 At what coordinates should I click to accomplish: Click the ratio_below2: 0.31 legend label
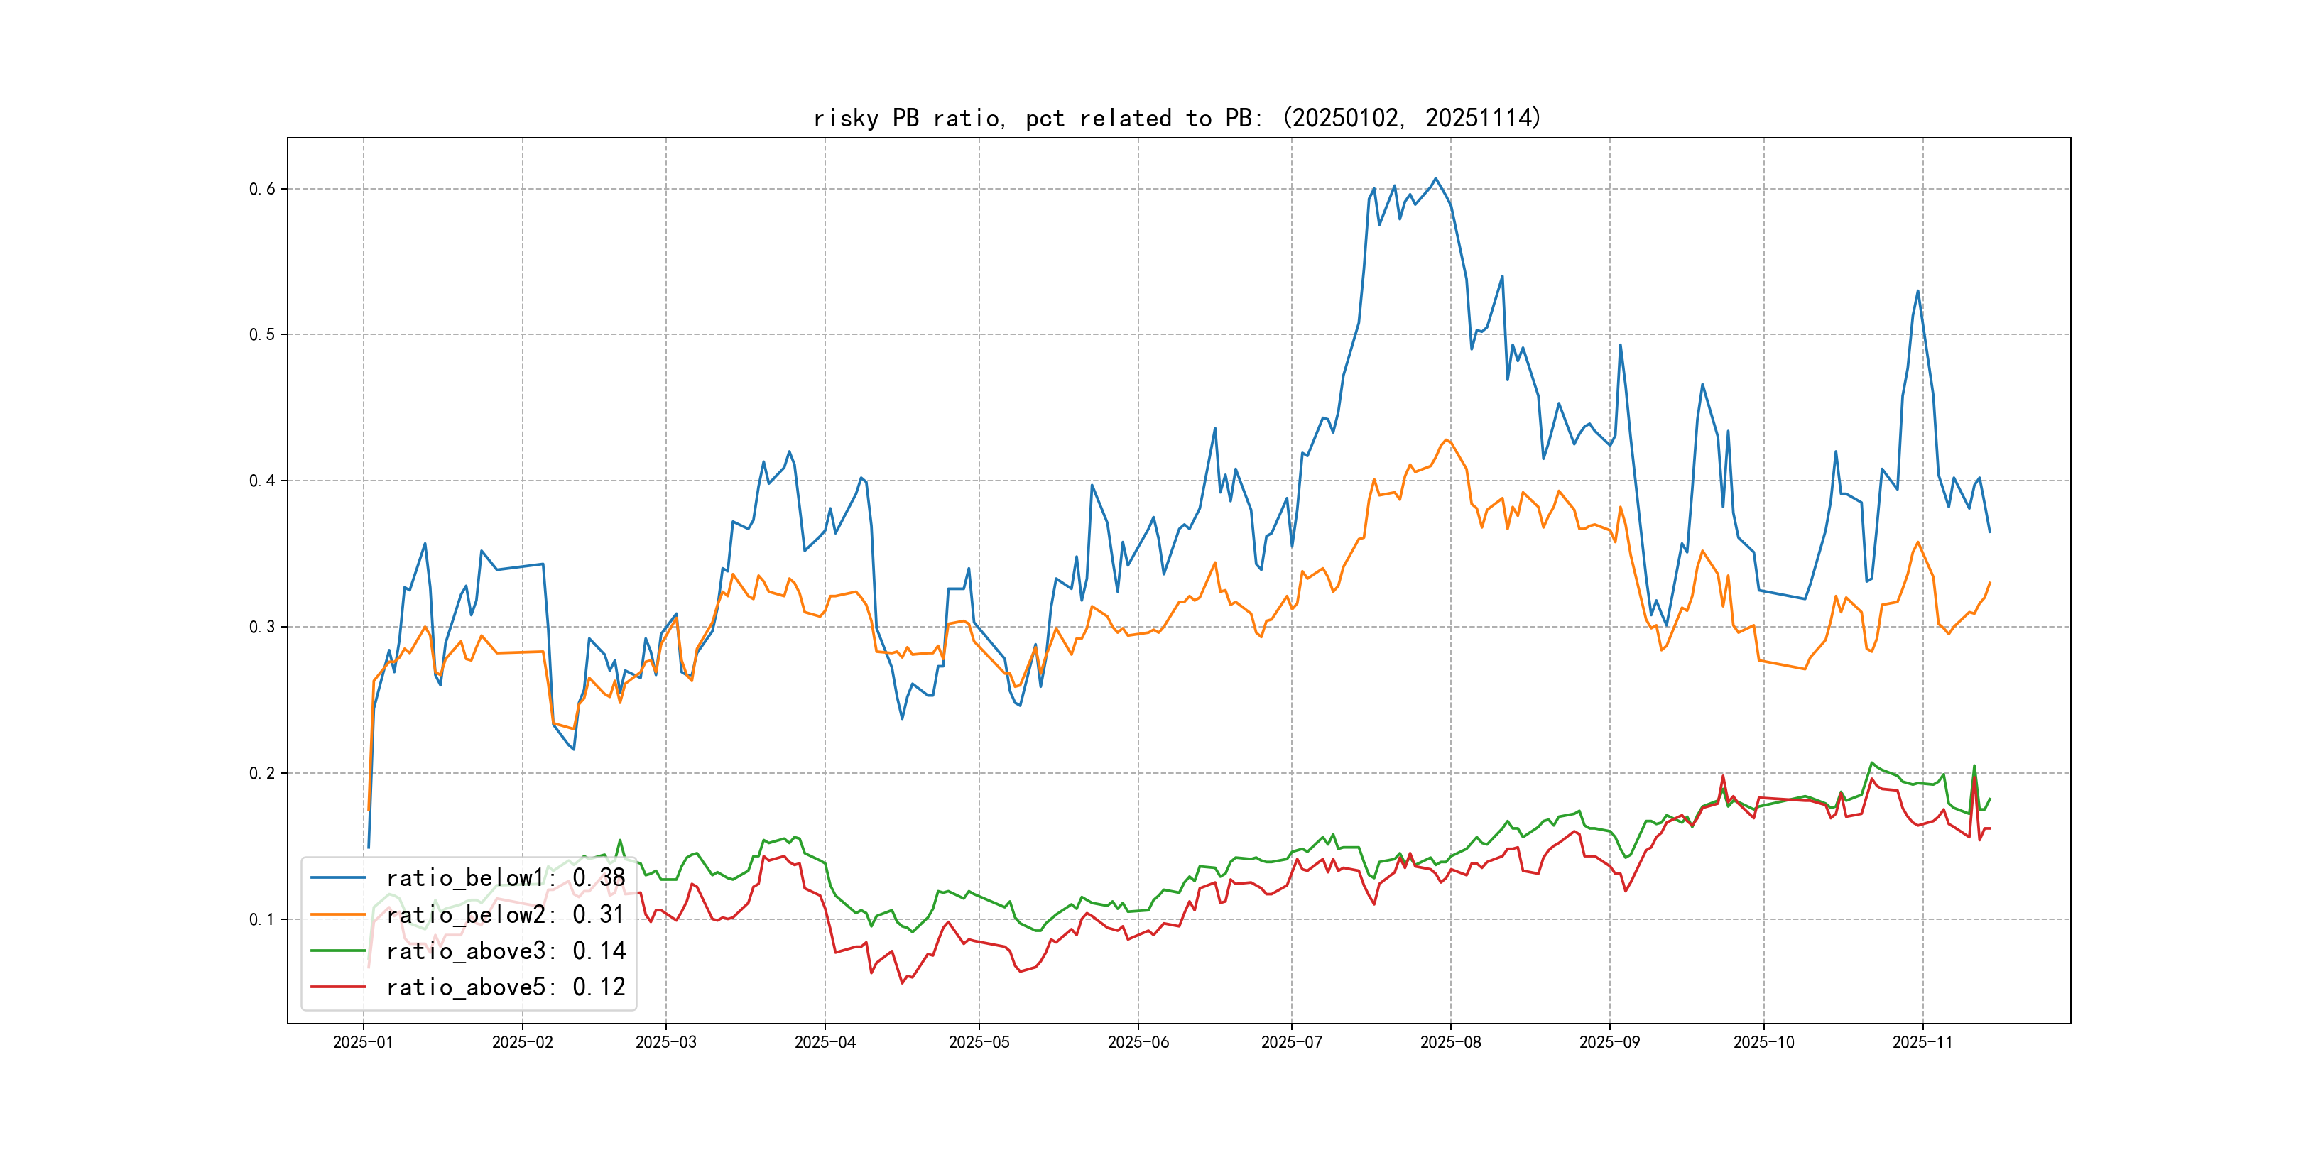(506, 914)
